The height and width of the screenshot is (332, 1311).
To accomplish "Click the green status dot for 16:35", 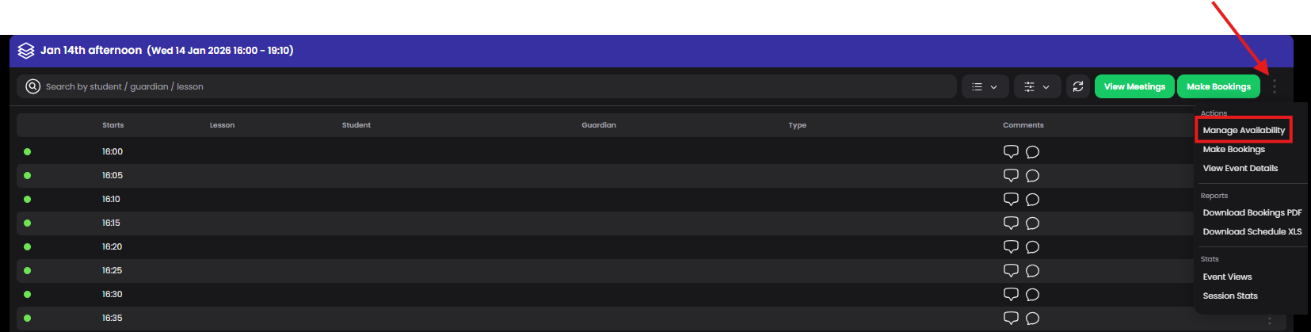I will click(x=27, y=318).
